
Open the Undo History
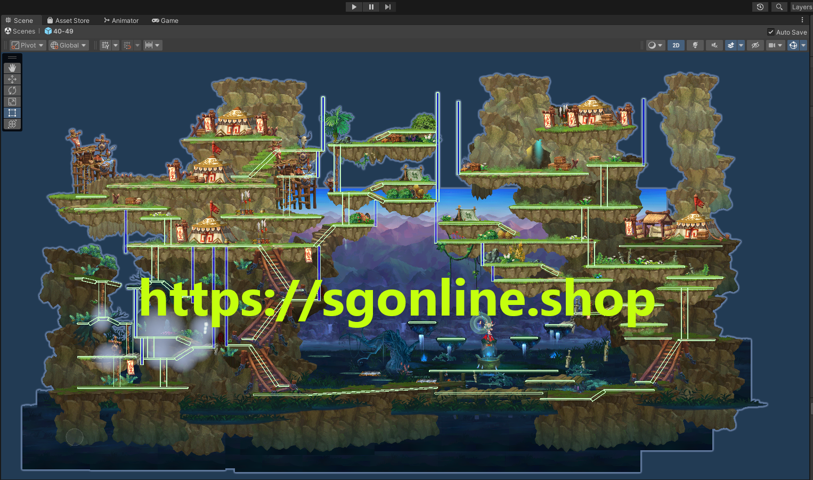coord(760,7)
